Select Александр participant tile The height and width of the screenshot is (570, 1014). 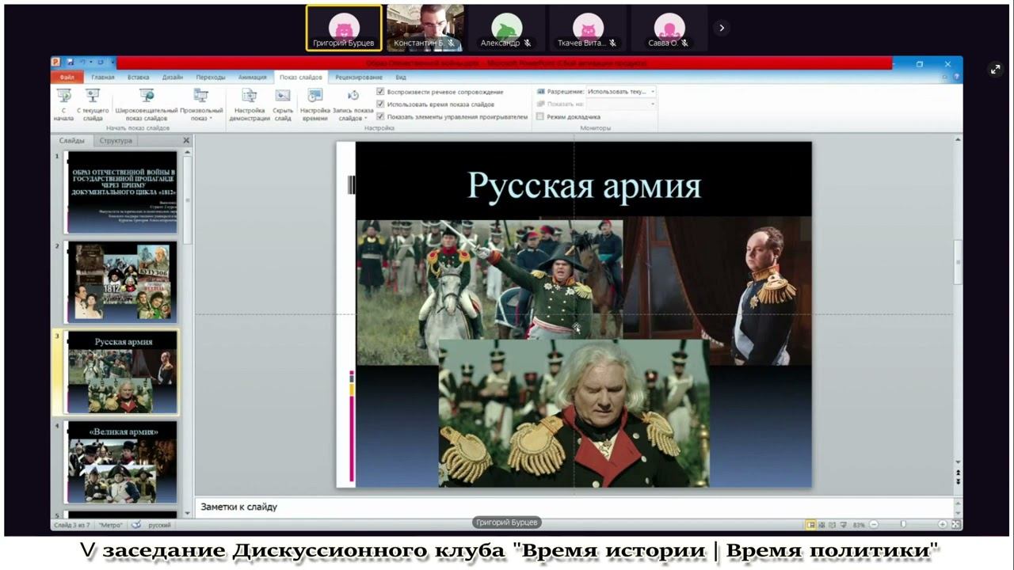pyautogui.click(x=506, y=28)
